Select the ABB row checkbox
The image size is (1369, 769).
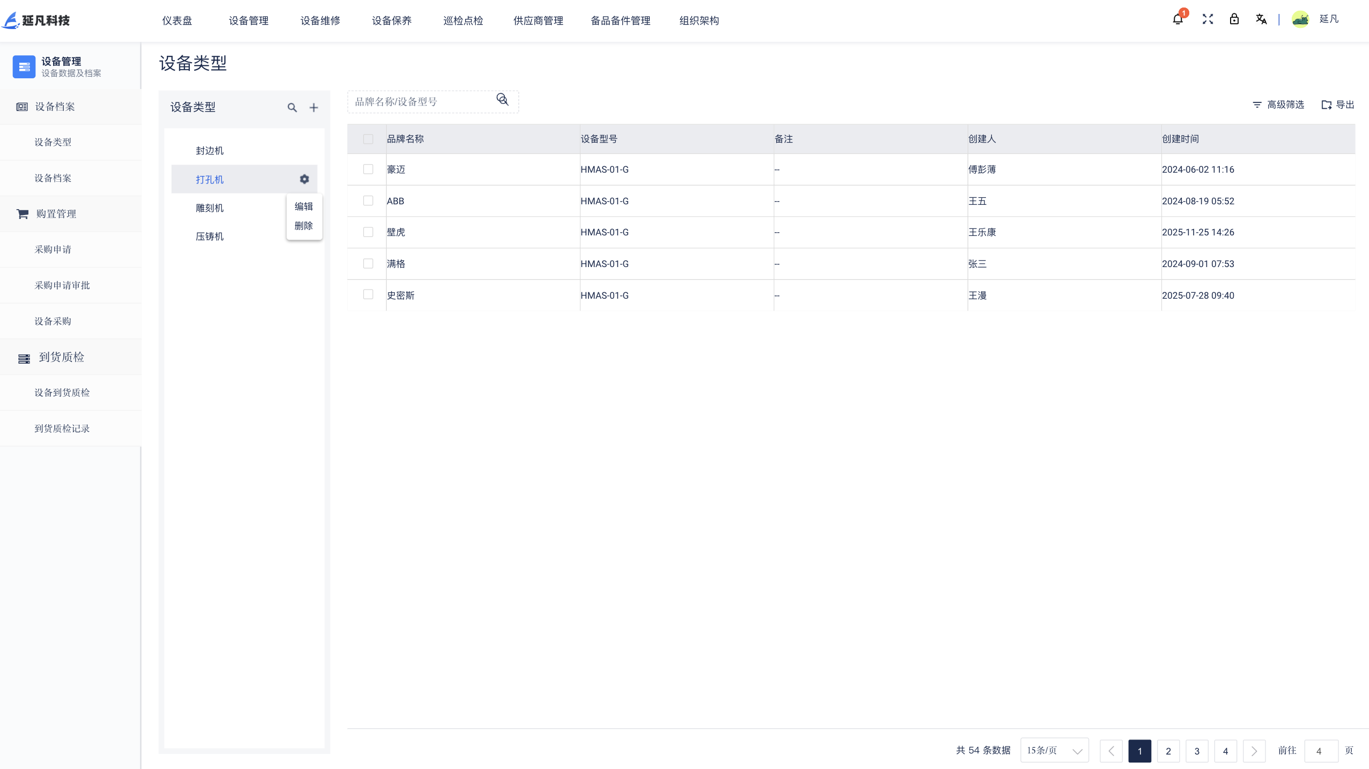(368, 201)
